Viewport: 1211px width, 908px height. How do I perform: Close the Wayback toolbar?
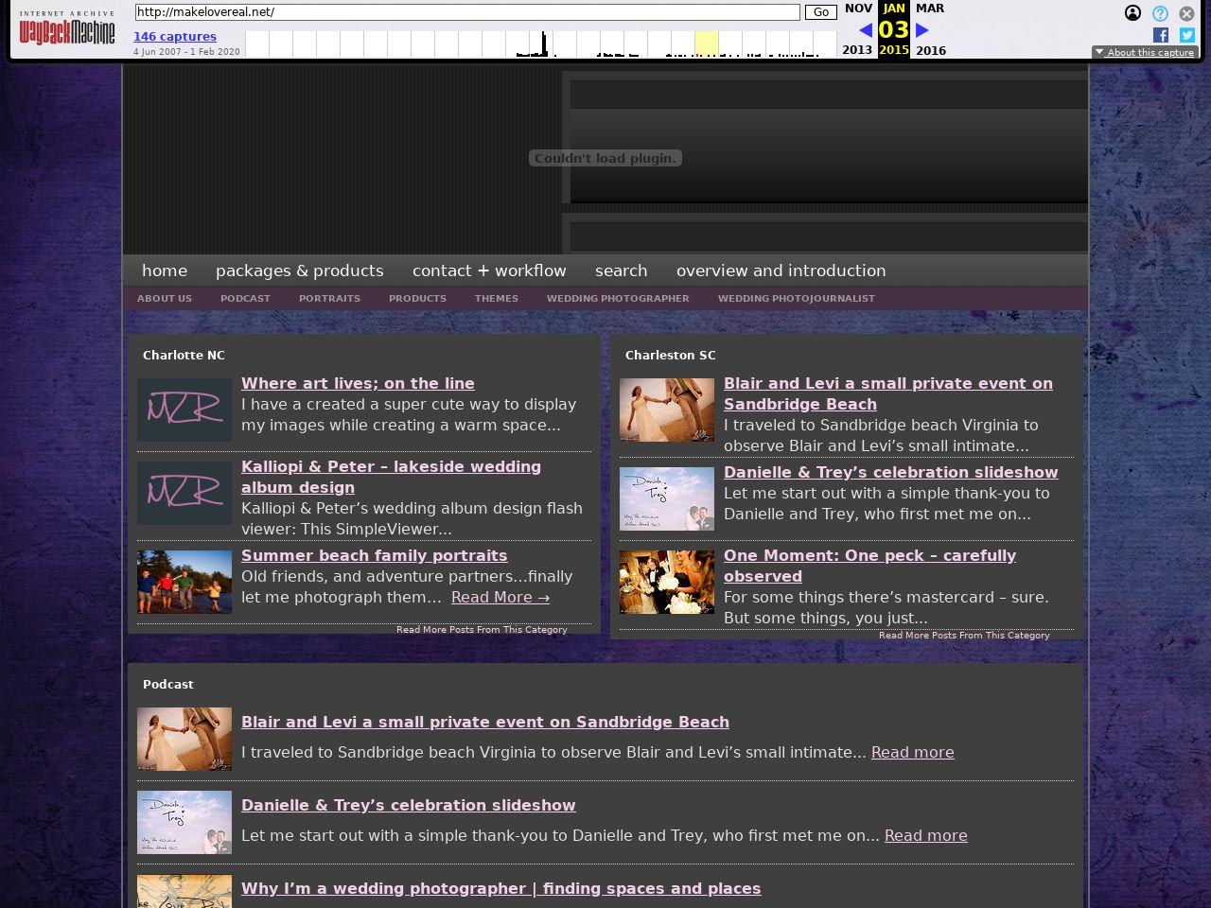(x=1186, y=13)
